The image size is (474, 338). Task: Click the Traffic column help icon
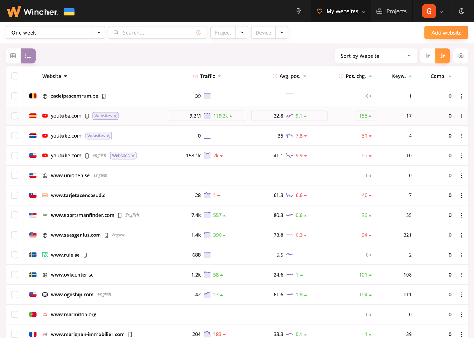pyautogui.click(x=195, y=76)
